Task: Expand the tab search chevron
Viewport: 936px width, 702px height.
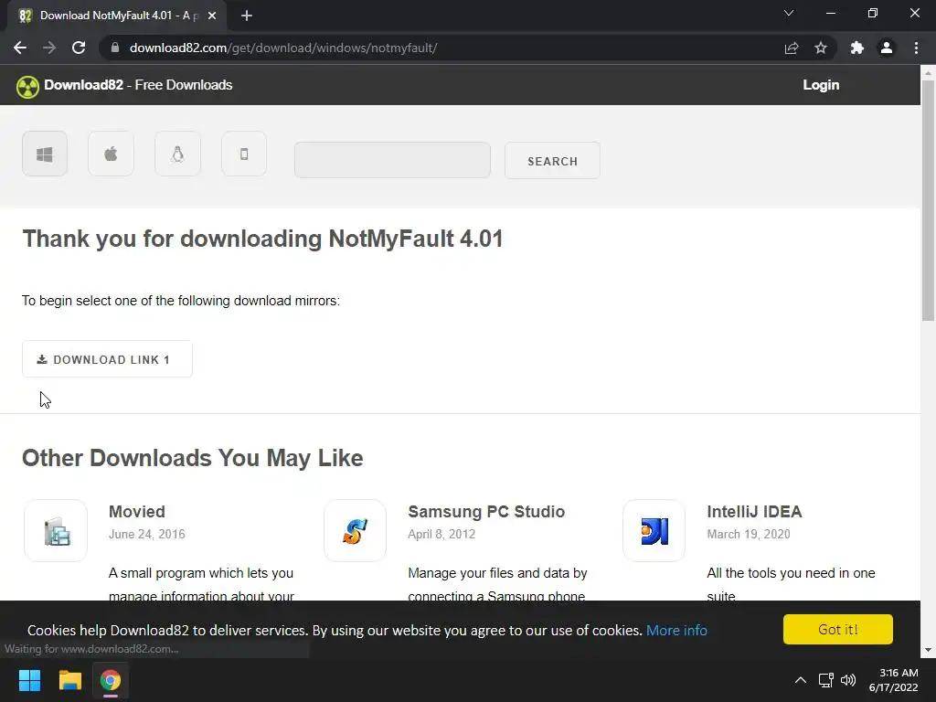Action: [789, 14]
